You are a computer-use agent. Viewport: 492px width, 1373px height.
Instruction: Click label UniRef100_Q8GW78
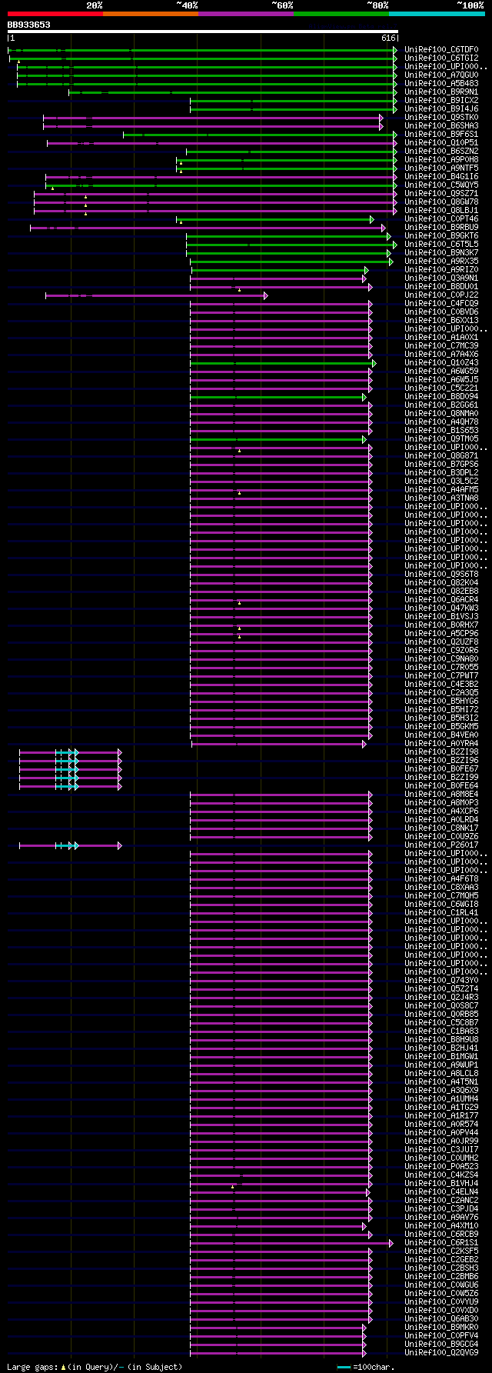pyautogui.click(x=442, y=202)
